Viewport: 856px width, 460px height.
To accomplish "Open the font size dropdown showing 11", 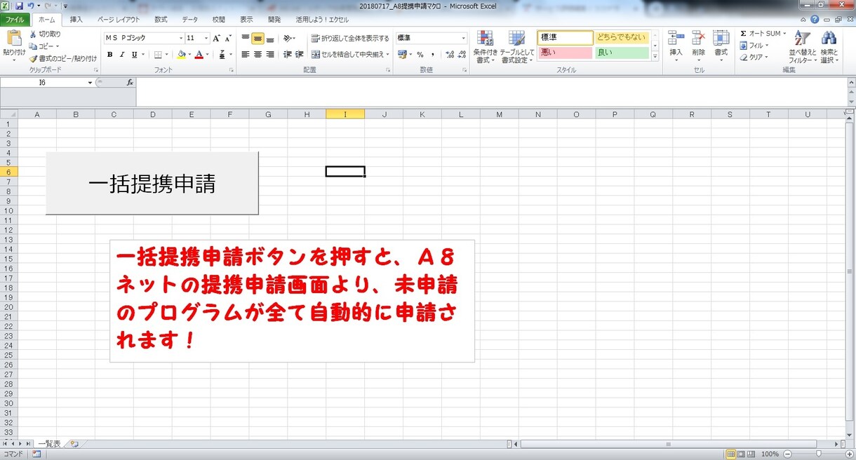I will [x=206, y=38].
